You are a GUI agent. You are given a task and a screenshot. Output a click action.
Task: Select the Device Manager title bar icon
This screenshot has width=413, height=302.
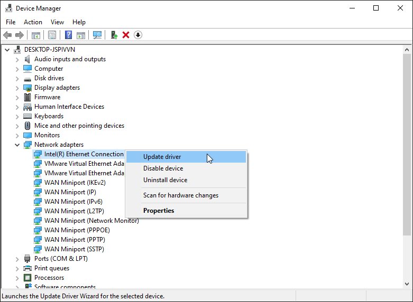click(x=8, y=8)
